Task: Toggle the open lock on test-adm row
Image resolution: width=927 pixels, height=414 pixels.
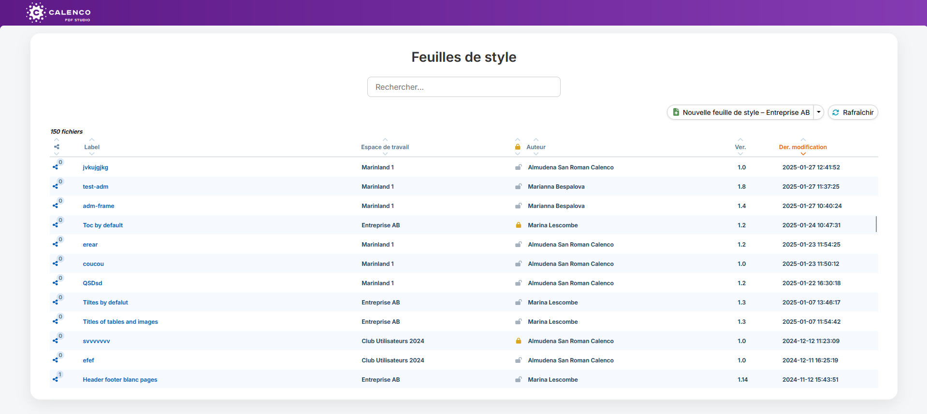Action: pyautogui.click(x=518, y=186)
